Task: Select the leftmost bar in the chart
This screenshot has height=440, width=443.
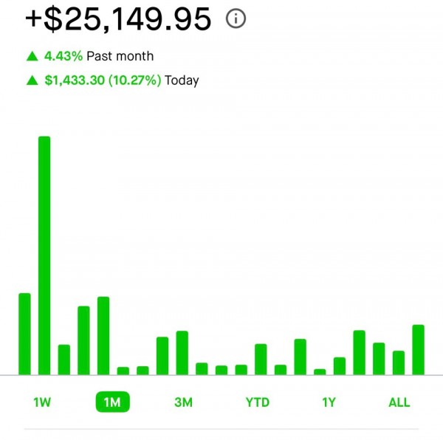Action: tap(24, 334)
